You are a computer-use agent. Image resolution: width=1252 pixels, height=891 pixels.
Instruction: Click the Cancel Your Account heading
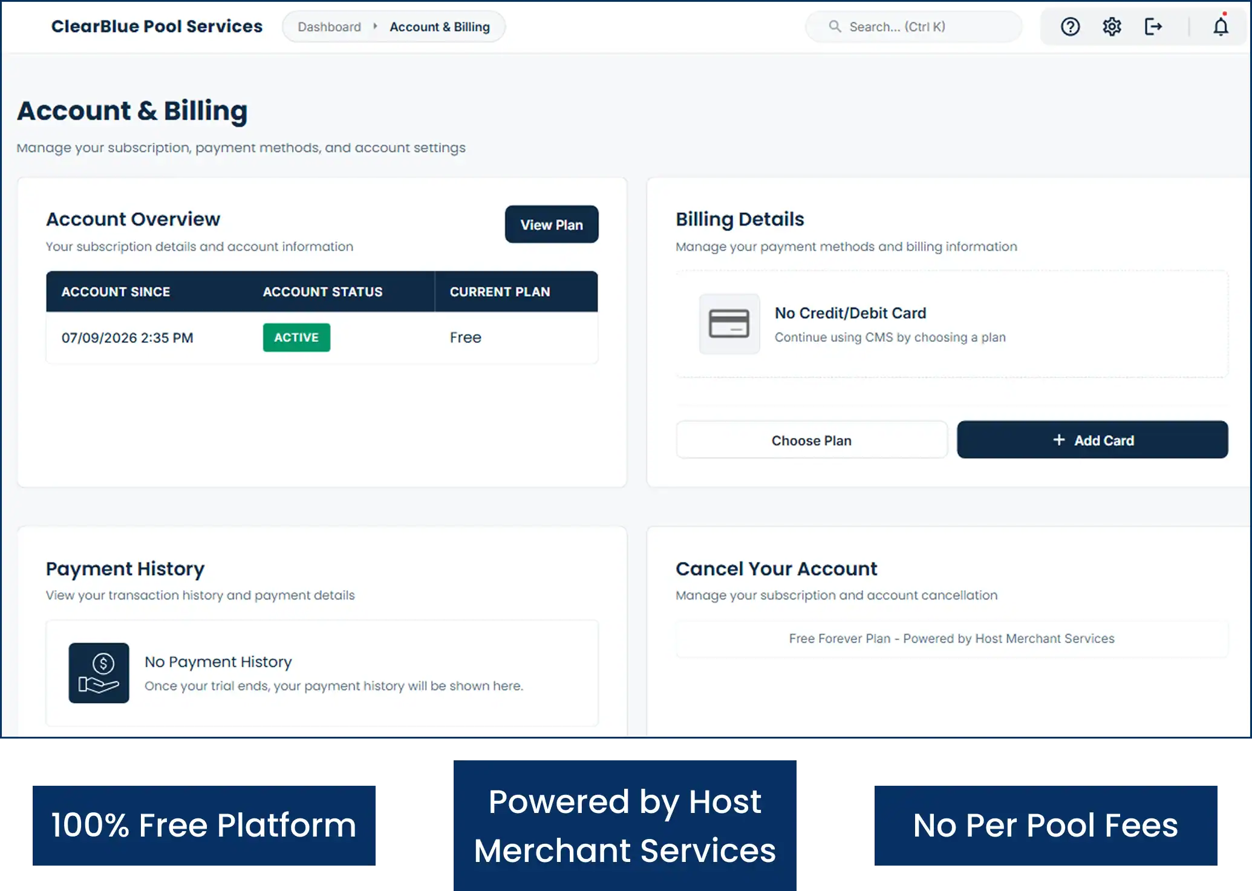(776, 569)
